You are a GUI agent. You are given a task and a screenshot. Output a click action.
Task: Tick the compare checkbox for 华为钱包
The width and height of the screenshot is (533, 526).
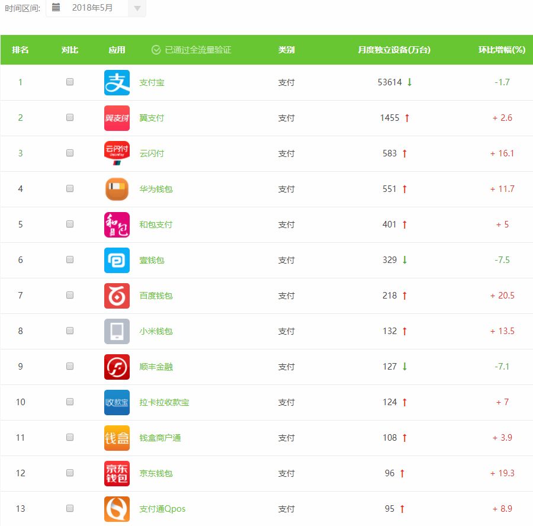pyautogui.click(x=70, y=188)
